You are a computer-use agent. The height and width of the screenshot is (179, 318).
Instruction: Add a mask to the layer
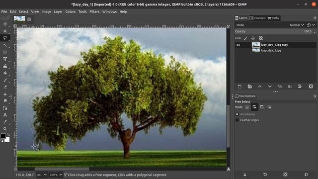pos(300,87)
